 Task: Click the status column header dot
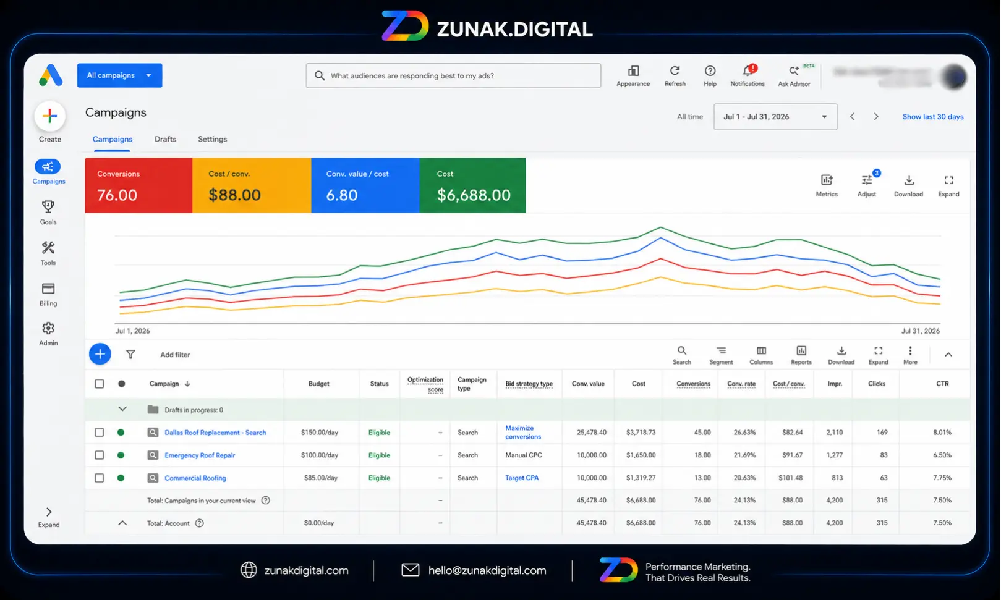pos(122,384)
